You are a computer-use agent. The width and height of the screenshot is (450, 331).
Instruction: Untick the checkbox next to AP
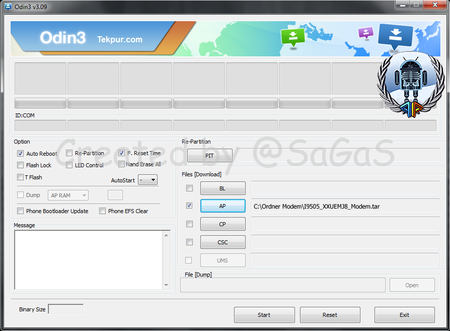click(x=189, y=206)
